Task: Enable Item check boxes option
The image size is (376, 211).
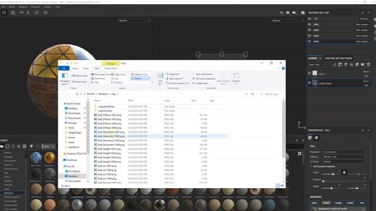Action: [193, 74]
